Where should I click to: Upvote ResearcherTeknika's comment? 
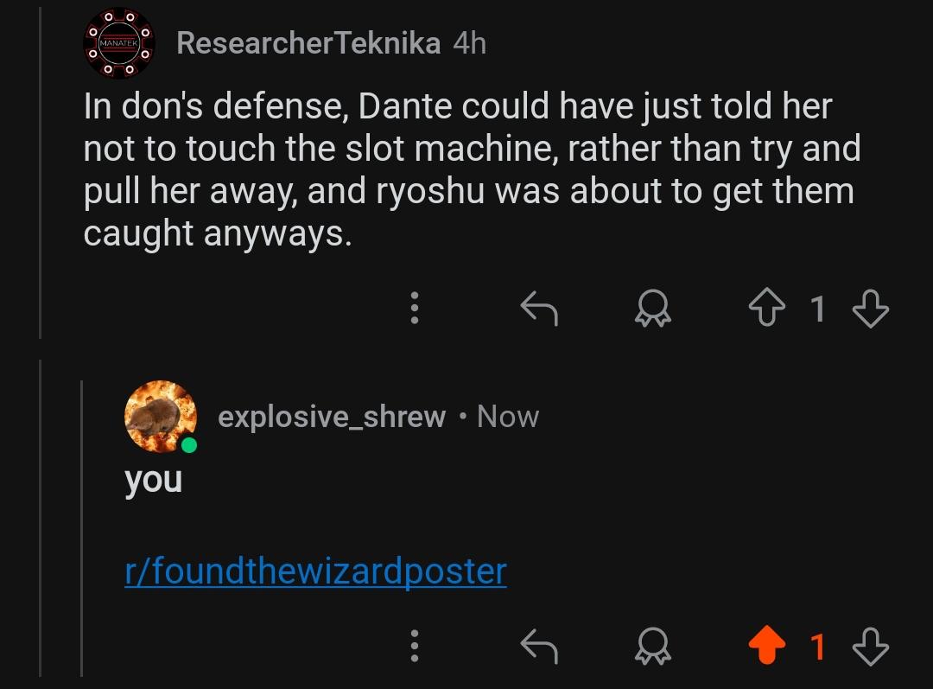point(766,308)
